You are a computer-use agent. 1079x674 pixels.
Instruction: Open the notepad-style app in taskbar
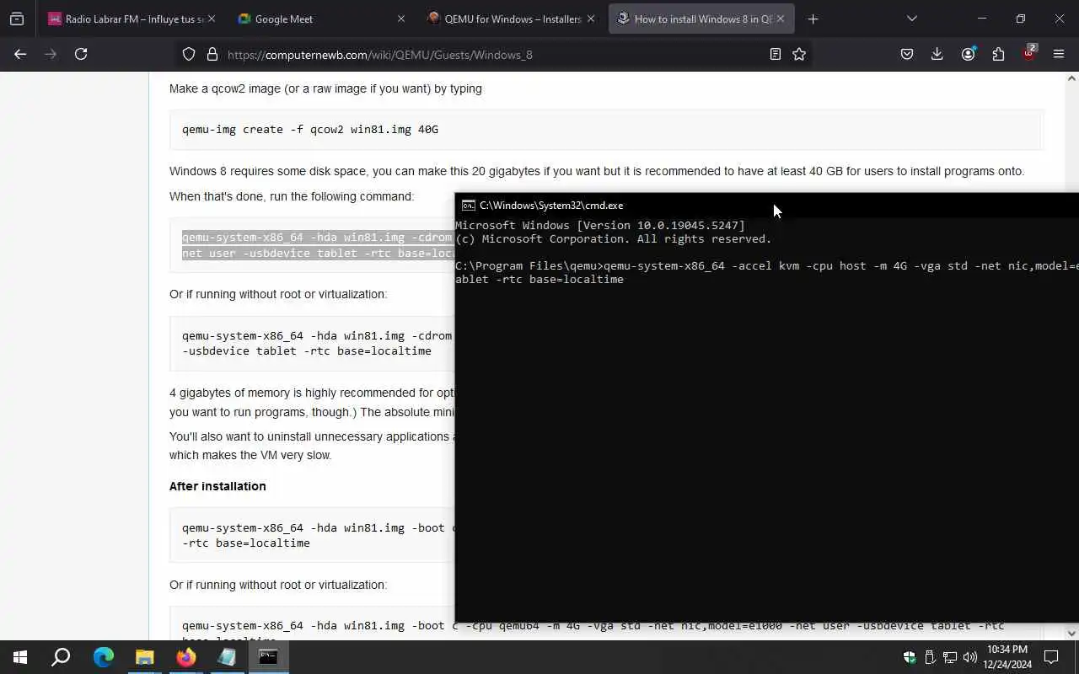(227, 657)
